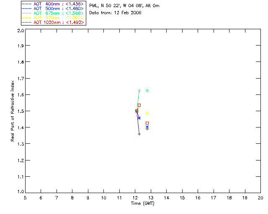Click the x-axis tick label '7'

tap(57, 198)
